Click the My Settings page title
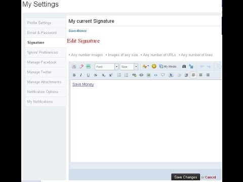This screenshot has height=182, width=243. point(40,4)
